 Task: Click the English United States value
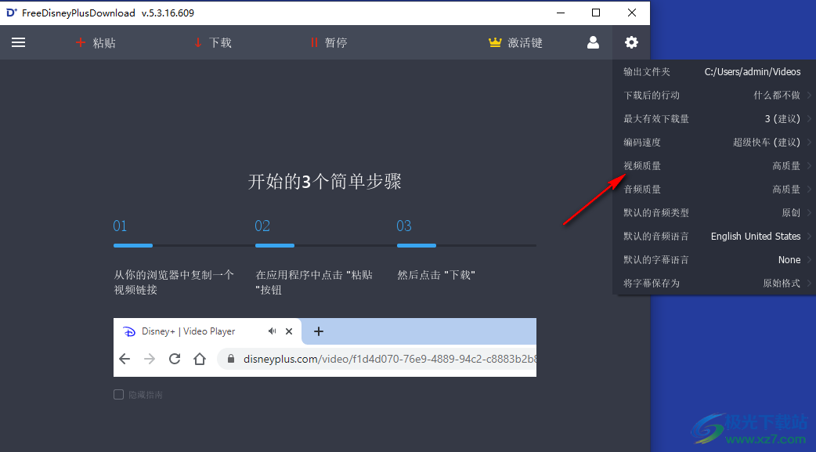(x=756, y=236)
